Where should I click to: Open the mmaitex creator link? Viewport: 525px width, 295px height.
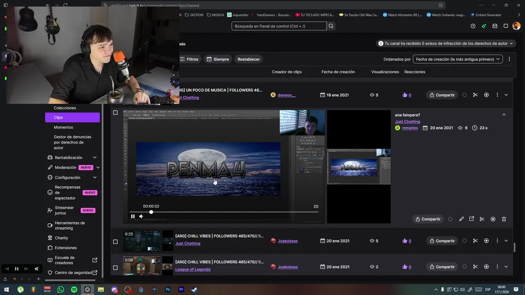[x=410, y=128]
